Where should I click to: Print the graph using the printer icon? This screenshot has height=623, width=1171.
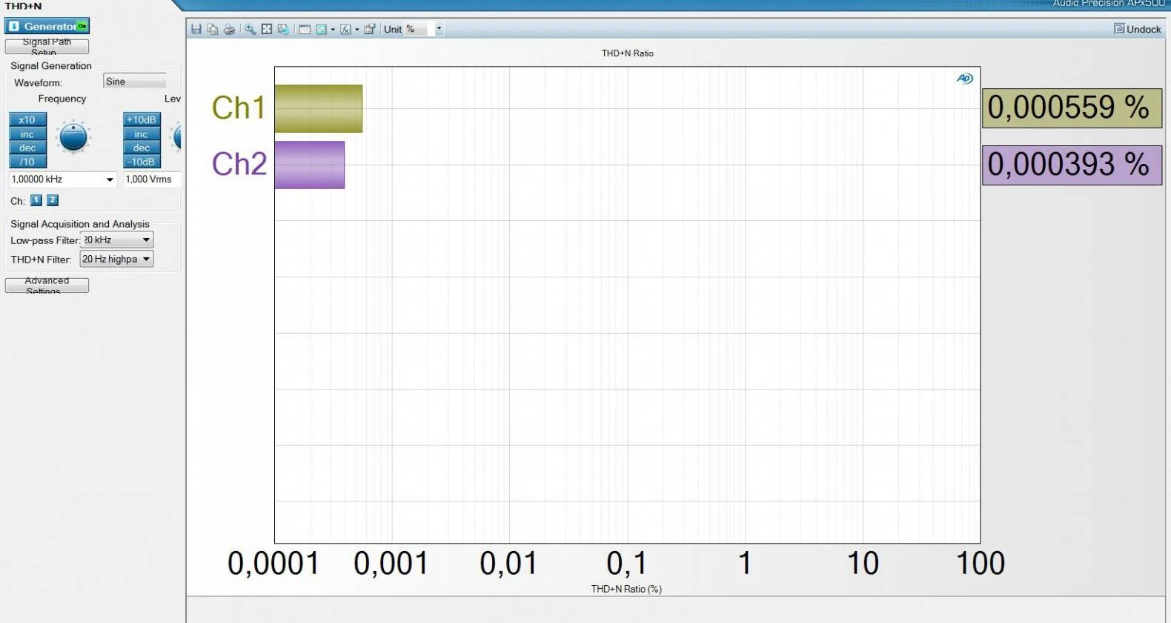click(x=230, y=30)
